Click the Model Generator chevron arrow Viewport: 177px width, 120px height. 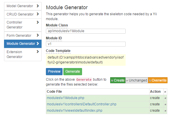coord(38,6)
